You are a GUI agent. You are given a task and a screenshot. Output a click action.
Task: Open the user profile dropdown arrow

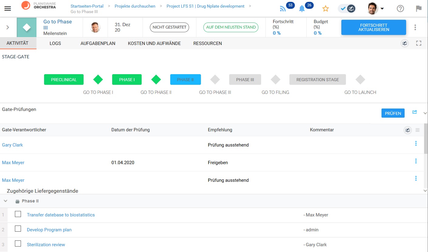click(x=382, y=9)
